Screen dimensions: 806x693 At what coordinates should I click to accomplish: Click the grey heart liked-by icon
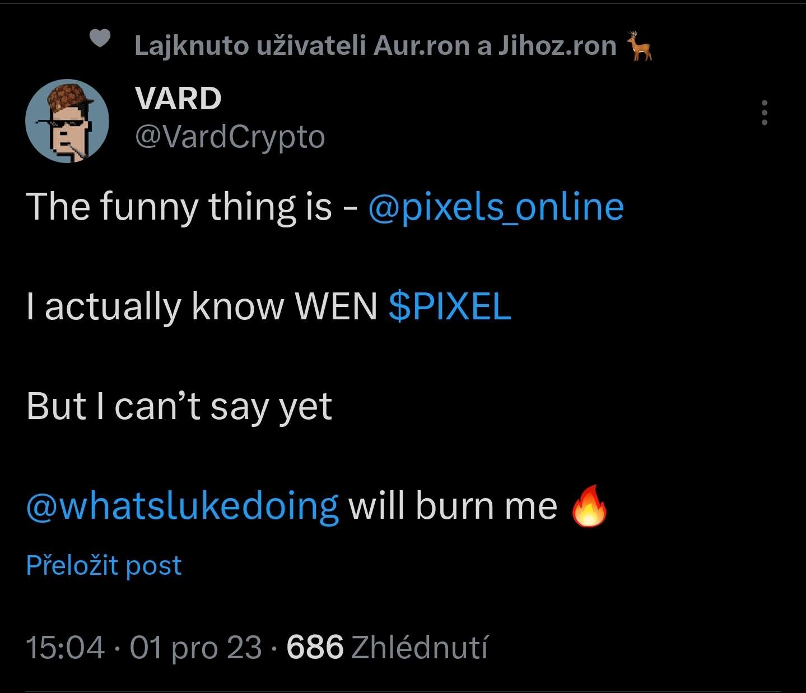(x=100, y=39)
